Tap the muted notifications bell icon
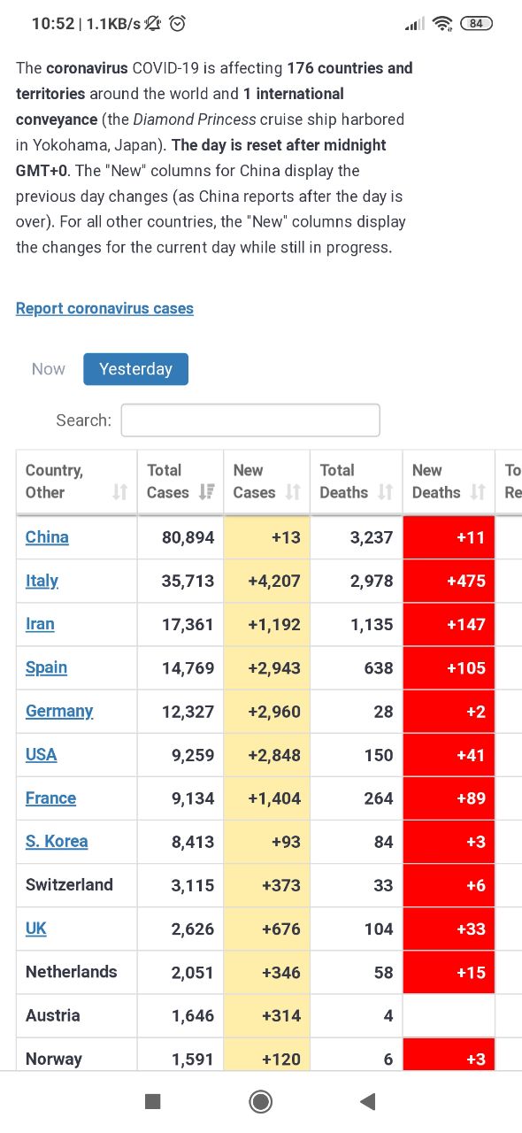 153,24
